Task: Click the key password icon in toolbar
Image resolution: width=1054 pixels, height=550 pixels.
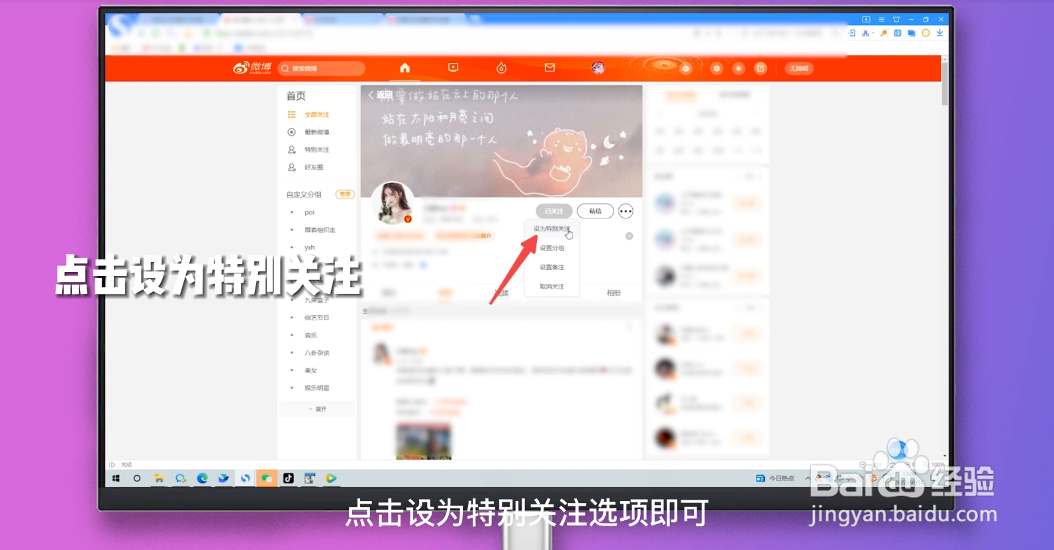Action: [883, 33]
